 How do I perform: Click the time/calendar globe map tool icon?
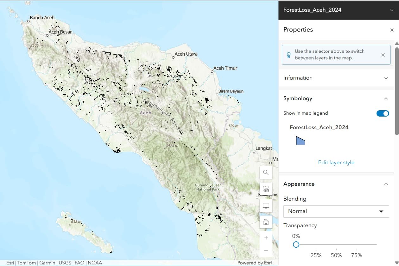(x=266, y=189)
